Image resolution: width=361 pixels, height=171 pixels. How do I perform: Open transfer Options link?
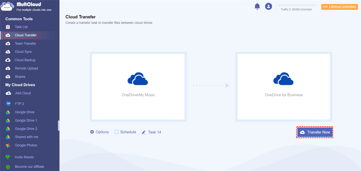[x=102, y=132]
